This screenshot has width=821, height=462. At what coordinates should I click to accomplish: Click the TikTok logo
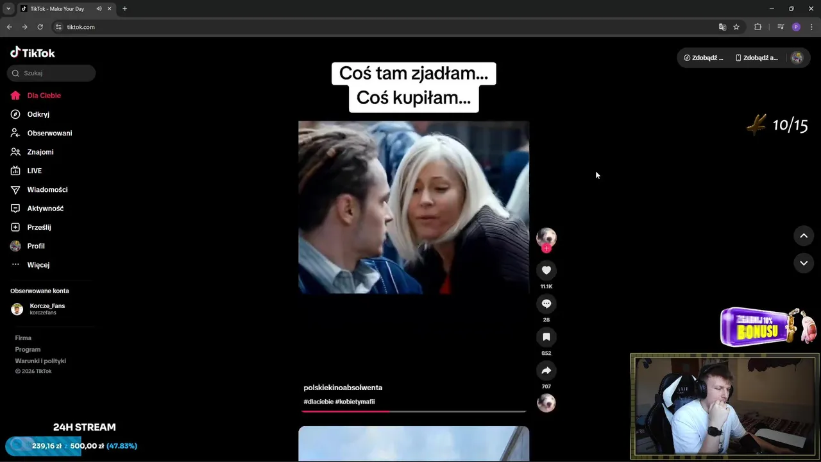[33, 53]
